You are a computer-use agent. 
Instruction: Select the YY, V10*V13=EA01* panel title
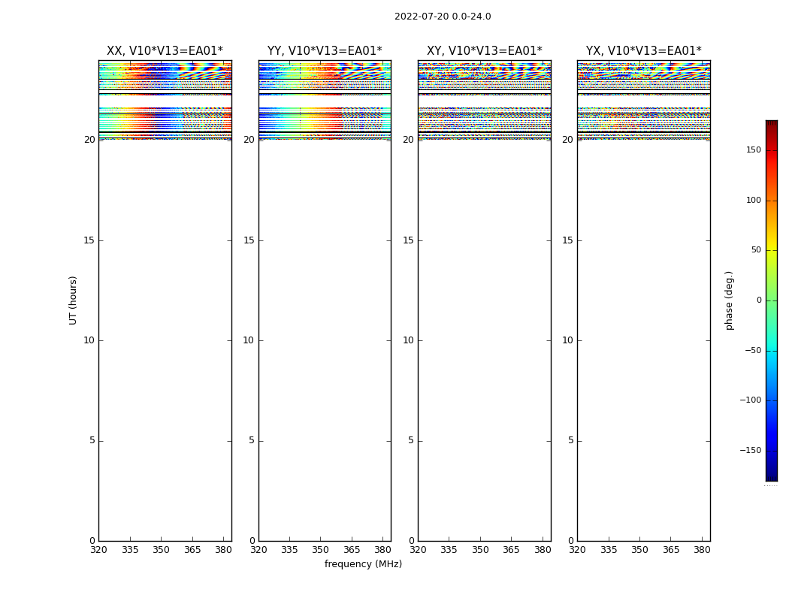point(325,51)
